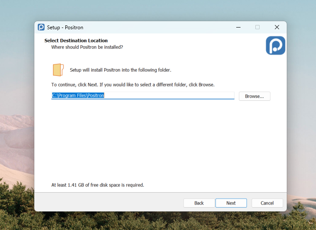Minimize the Setup window

point(238,27)
